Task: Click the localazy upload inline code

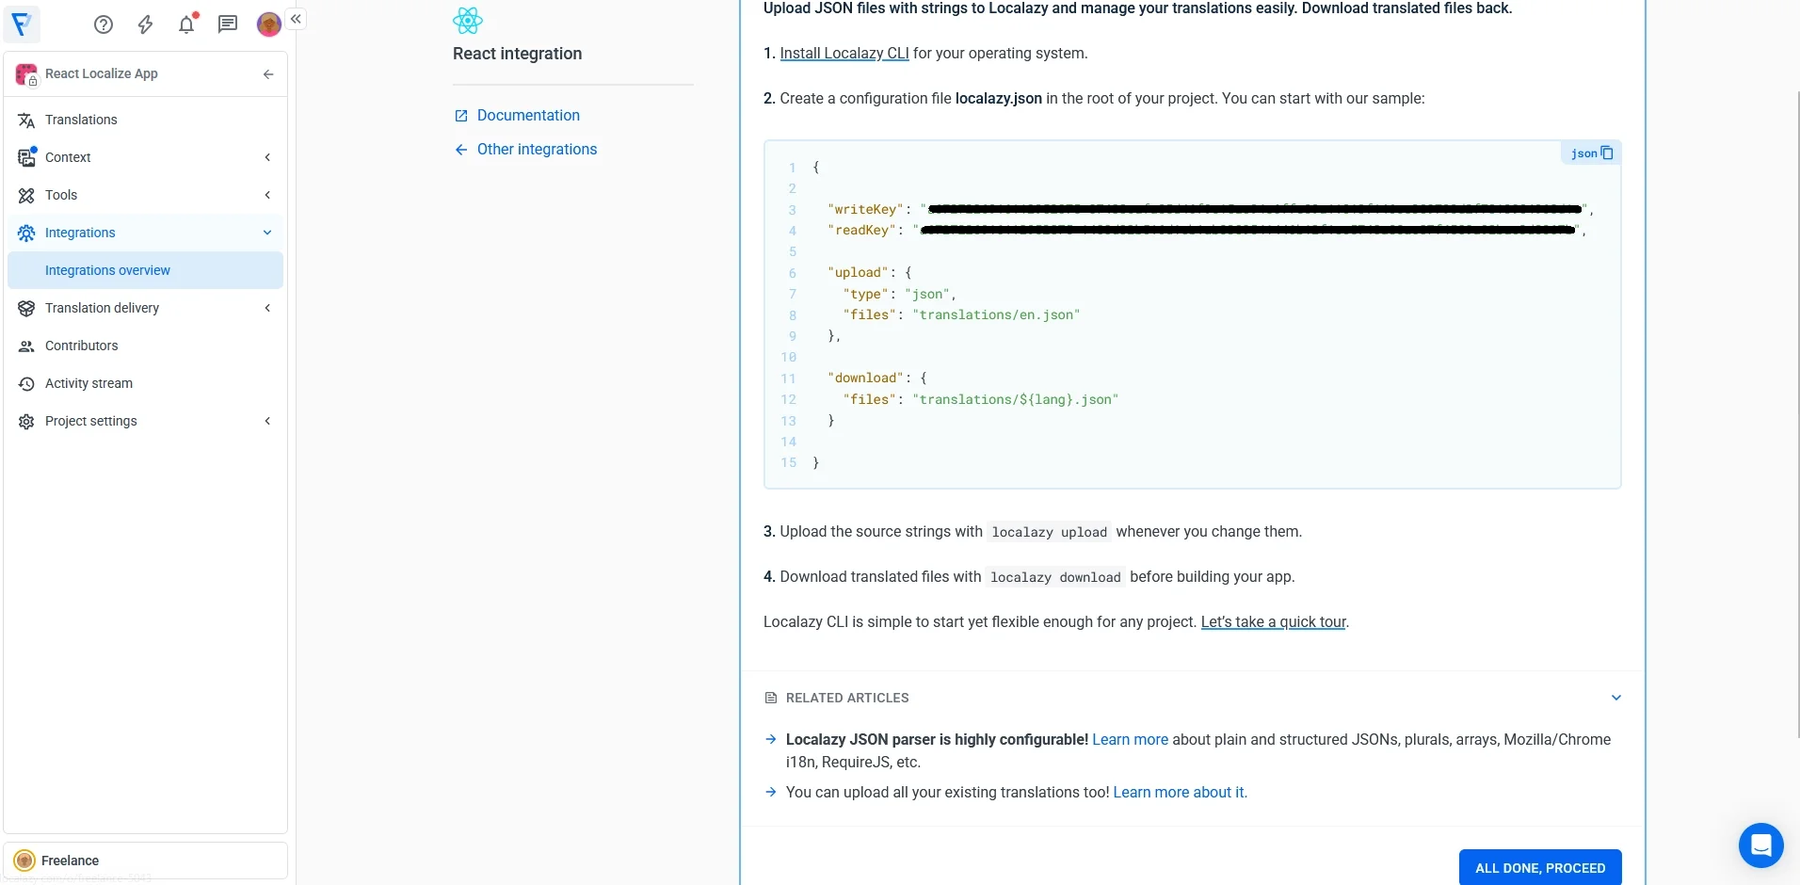Action: click(1049, 533)
